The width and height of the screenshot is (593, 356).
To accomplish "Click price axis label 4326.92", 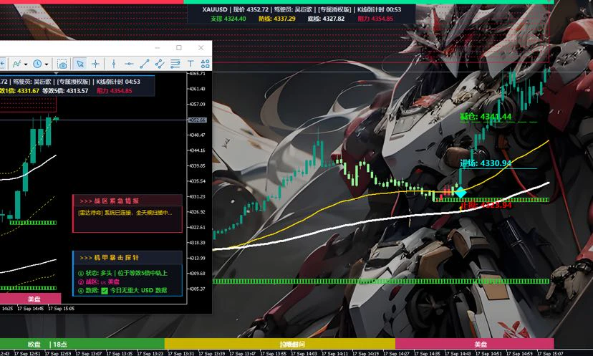I will coord(197,212).
